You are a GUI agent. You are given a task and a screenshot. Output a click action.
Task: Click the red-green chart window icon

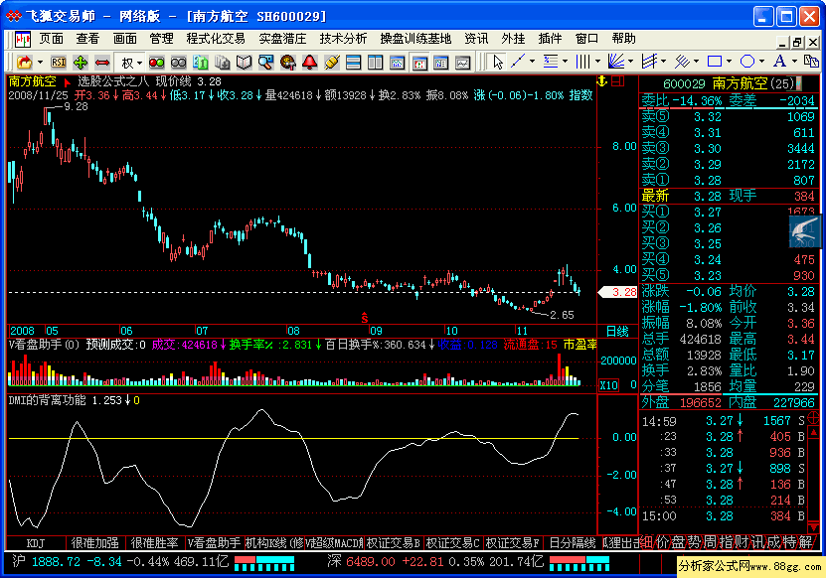419,63
